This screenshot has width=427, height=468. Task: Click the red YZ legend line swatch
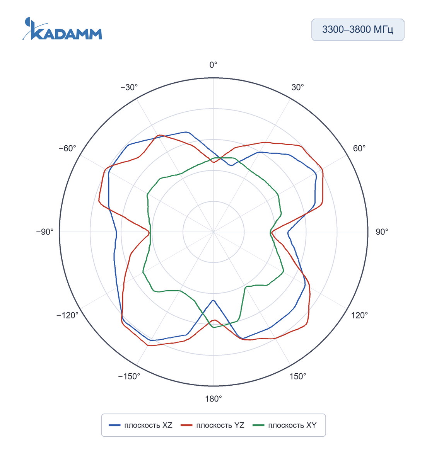186,425
